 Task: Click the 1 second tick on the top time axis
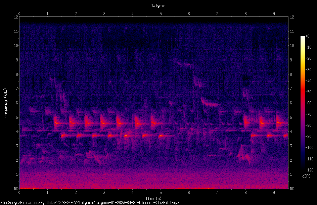click(47, 13)
